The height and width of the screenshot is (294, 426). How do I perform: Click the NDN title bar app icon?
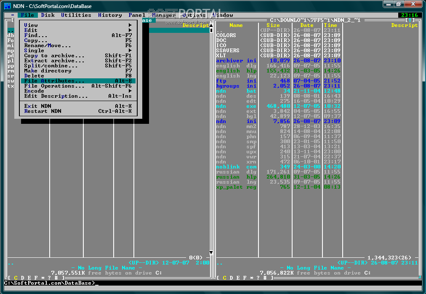click(7, 6)
